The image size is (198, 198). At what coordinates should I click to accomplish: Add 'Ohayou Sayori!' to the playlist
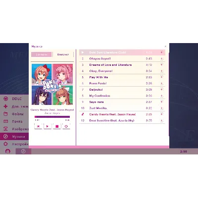click(x=161, y=59)
